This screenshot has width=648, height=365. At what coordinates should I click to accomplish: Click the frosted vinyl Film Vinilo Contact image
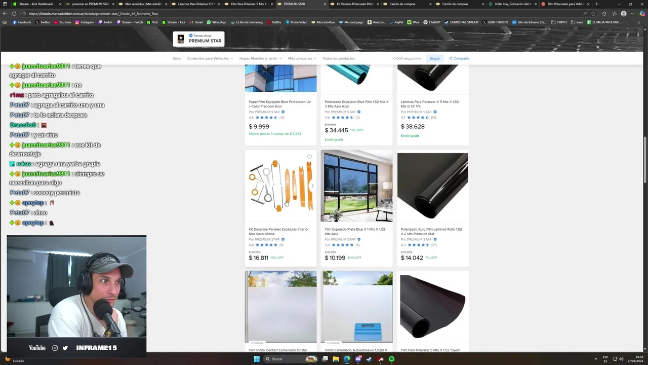pyautogui.click(x=280, y=307)
